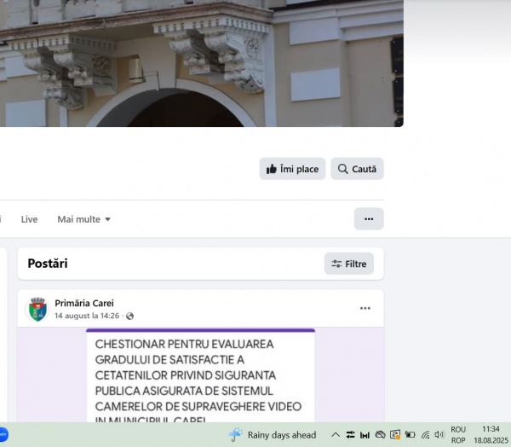511x447 pixels.
Task: Click the Primăria Carei profile avatar
Action: (37, 309)
